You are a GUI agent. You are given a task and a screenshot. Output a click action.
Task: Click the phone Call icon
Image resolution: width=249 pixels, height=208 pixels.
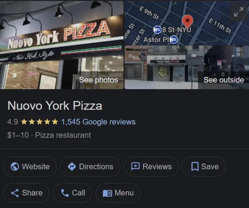[x=65, y=193]
